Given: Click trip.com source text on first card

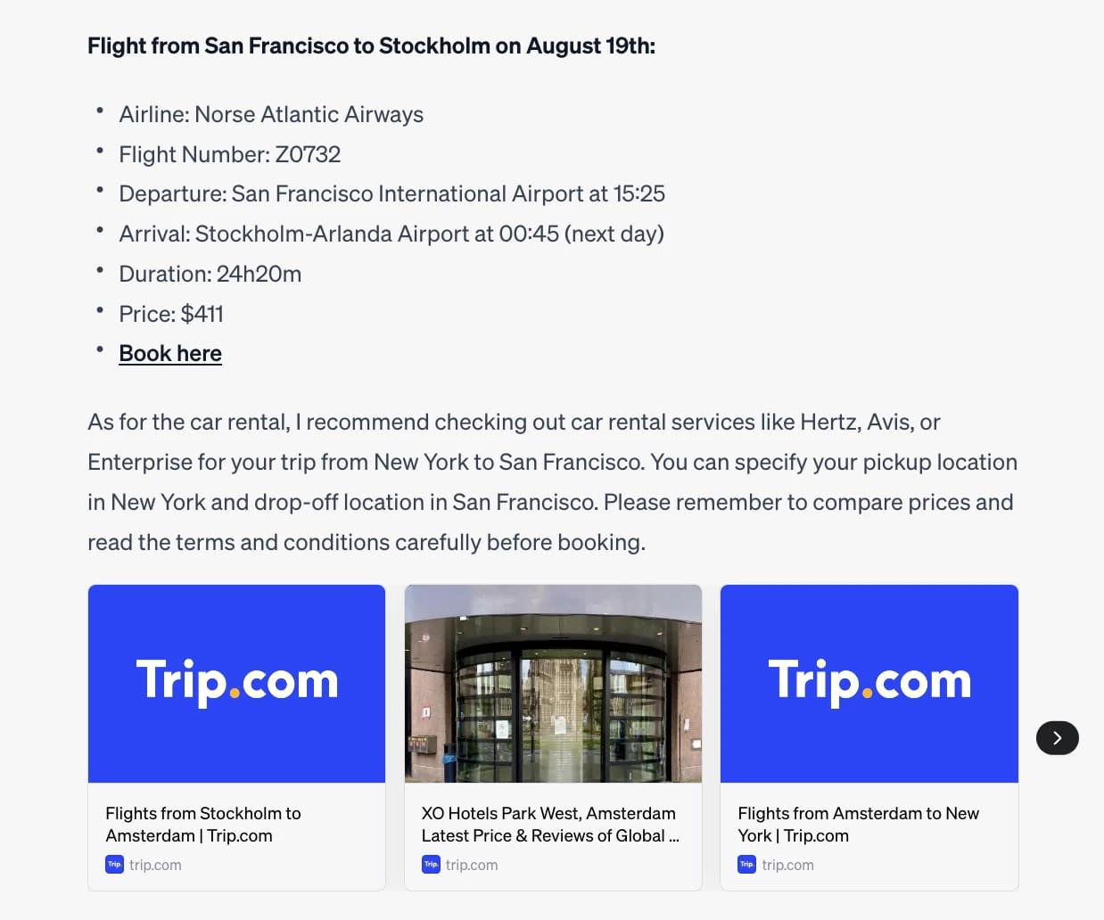Looking at the screenshot, I should (155, 865).
